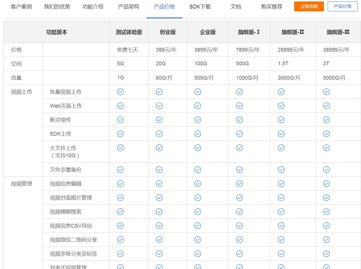Click the 视频管理 category label

tap(22, 184)
